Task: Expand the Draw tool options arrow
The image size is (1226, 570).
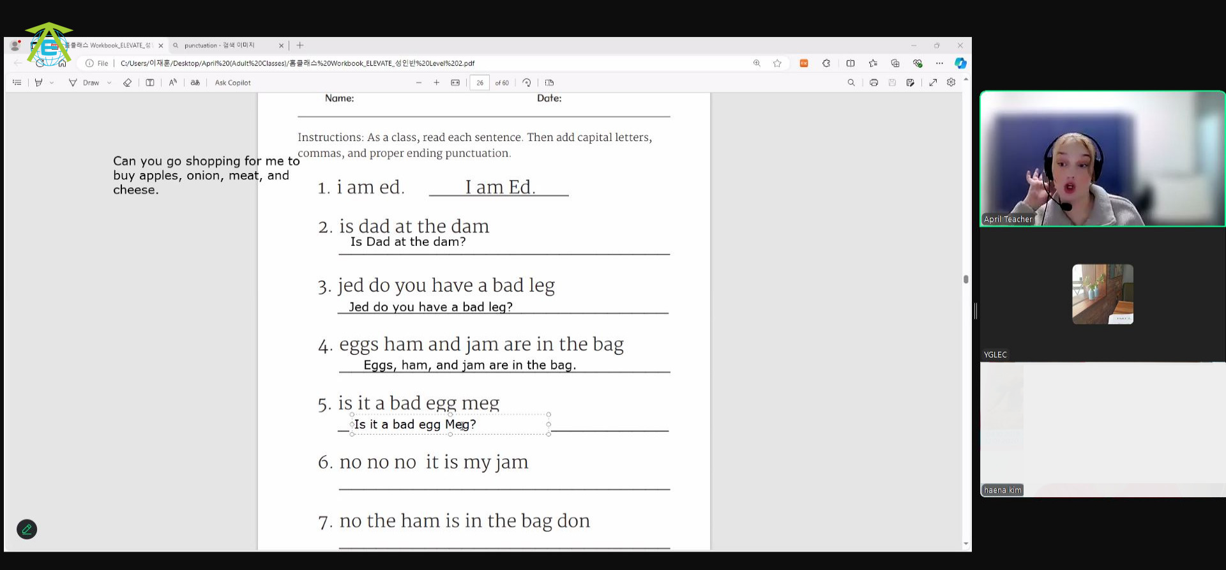Action: [109, 82]
